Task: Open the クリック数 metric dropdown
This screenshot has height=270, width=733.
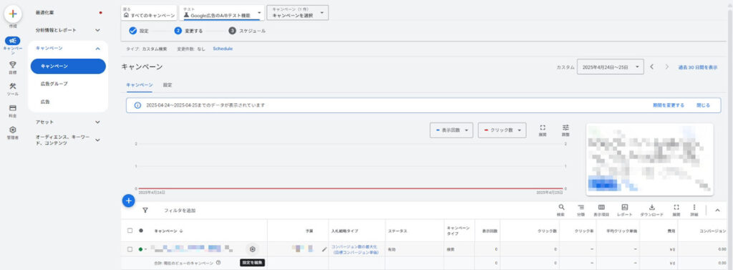Action: pos(502,130)
